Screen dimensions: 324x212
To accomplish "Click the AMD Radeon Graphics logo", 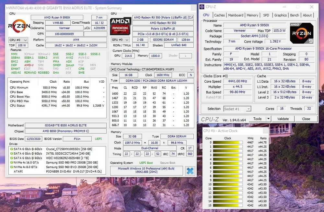I will tap(120, 26).
